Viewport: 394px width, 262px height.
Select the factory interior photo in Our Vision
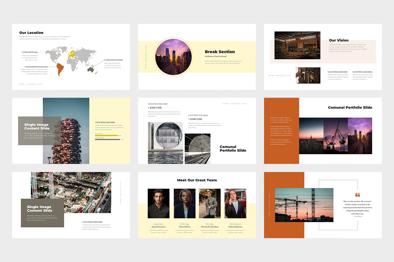(297, 45)
